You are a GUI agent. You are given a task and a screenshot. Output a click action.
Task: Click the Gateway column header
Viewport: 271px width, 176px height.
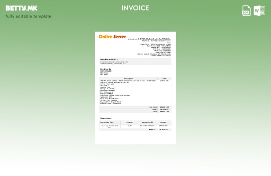point(130,122)
